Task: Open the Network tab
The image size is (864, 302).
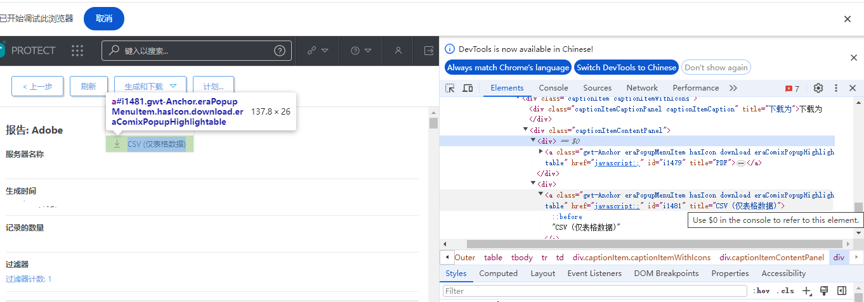Action: [642, 88]
